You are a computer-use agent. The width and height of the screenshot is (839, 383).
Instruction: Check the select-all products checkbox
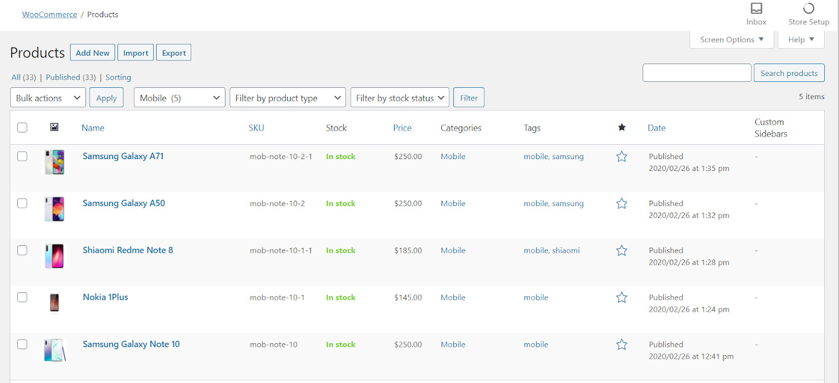[x=23, y=128]
